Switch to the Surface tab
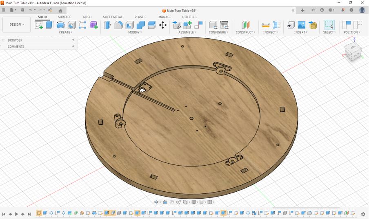The height and width of the screenshot is (219, 369). pos(64,17)
